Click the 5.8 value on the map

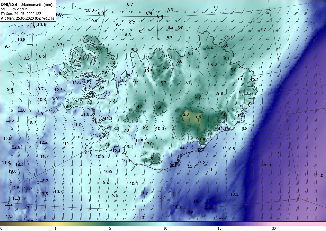(225, 45)
